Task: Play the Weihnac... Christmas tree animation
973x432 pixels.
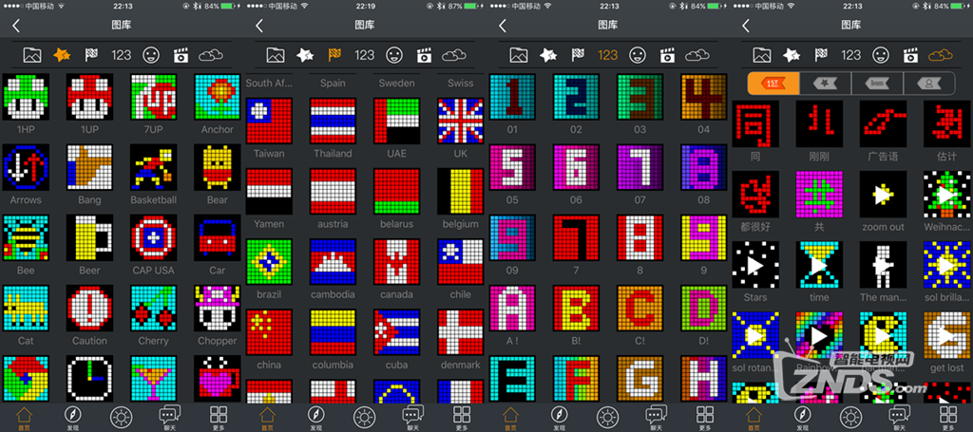Action: point(947,195)
